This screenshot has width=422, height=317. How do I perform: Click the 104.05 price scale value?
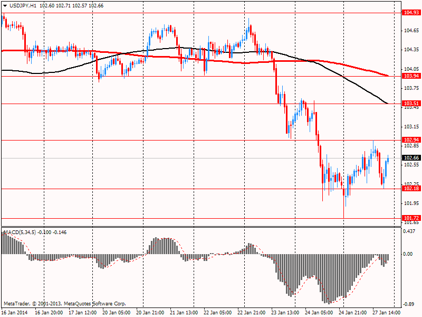(411, 69)
